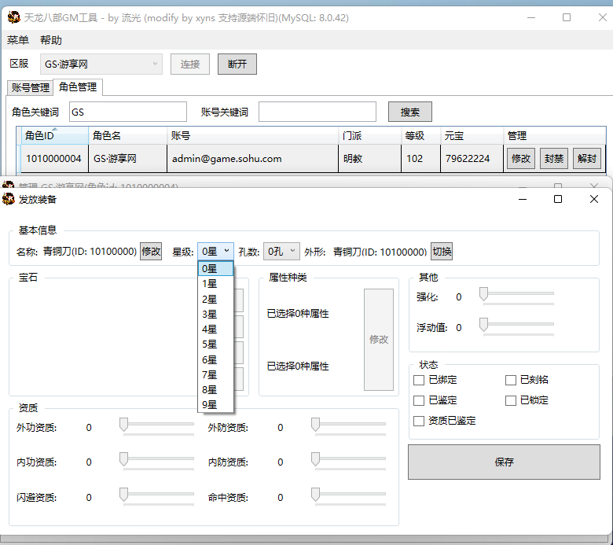Screen dimensions: 613x545
Task: Switch to the 账号管理 tab
Action: [29, 87]
